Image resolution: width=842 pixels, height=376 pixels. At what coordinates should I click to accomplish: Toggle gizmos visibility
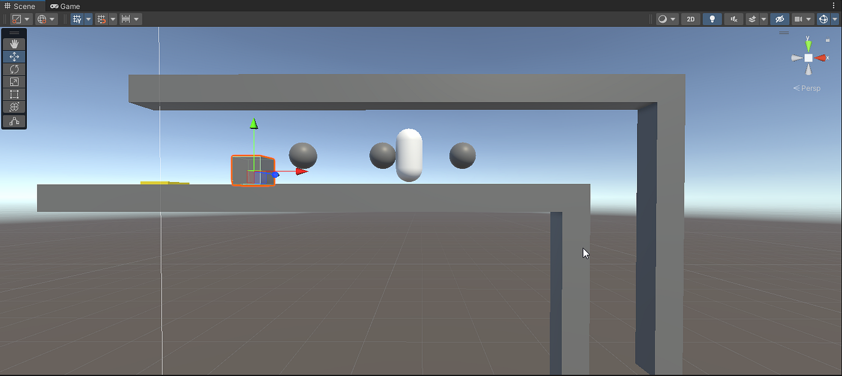[x=823, y=19]
